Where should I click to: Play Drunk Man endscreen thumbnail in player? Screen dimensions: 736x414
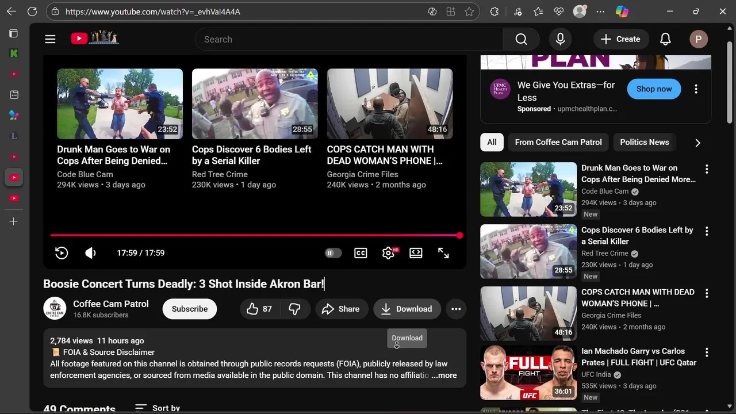(x=120, y=104)
